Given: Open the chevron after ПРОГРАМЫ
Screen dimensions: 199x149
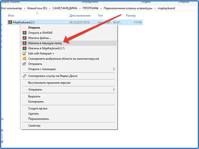Looking at the screenshot, I should coord(101,9).
